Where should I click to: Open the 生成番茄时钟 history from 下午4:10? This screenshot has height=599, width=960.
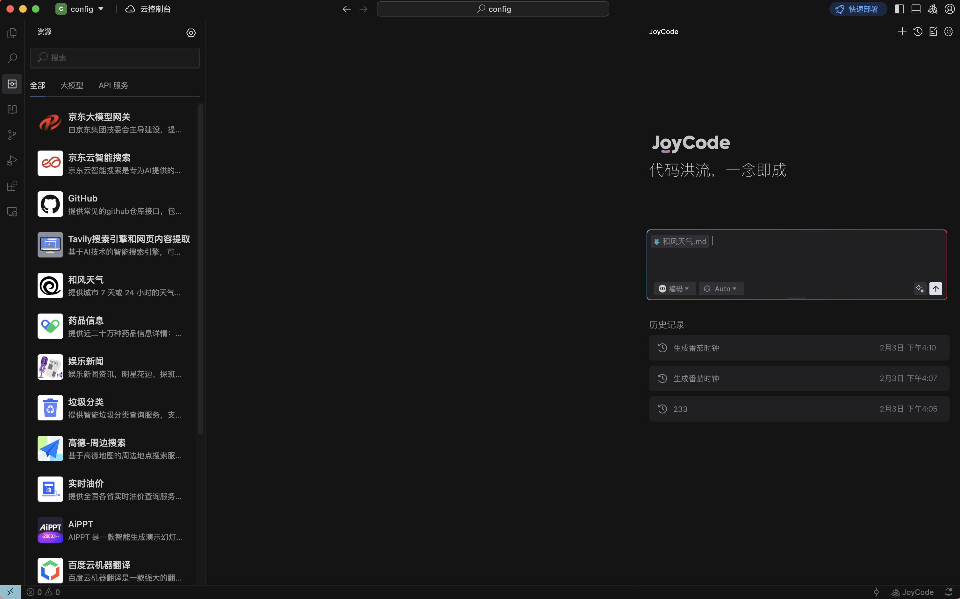[799, 348]
